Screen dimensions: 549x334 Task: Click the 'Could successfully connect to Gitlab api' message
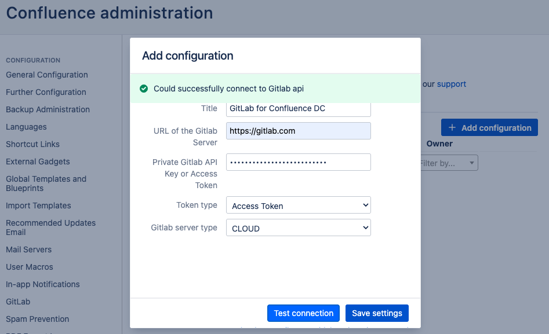228,89
